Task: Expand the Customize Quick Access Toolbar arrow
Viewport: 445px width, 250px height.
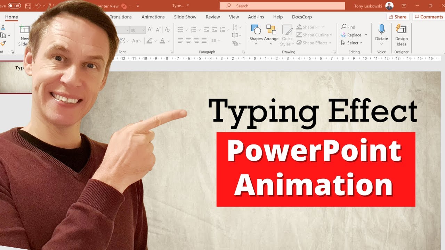Action: click(x=138, y=6)
